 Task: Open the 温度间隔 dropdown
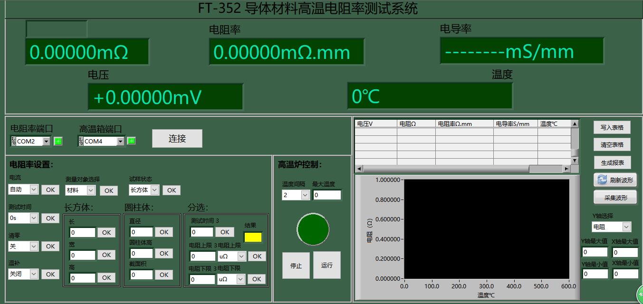[x=305, y=195]
